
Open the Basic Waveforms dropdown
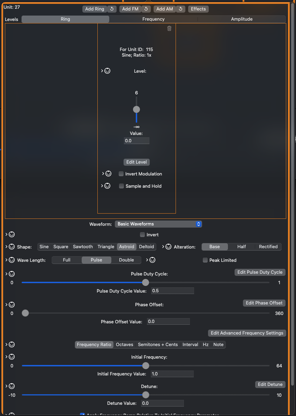point(158,224)
